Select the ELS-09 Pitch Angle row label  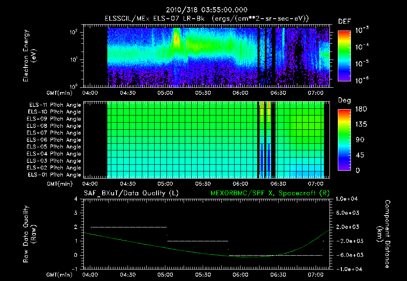[x=54, y=119]
